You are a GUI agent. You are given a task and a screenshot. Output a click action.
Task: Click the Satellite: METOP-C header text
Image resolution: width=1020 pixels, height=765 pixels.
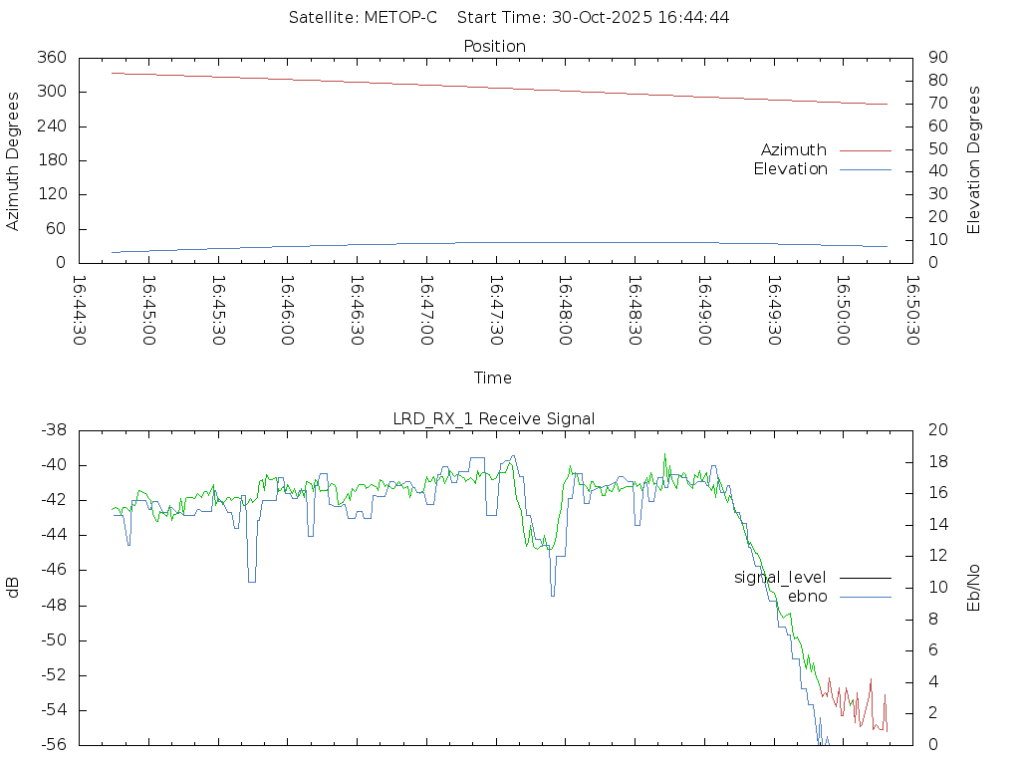(x=363, y=18)
